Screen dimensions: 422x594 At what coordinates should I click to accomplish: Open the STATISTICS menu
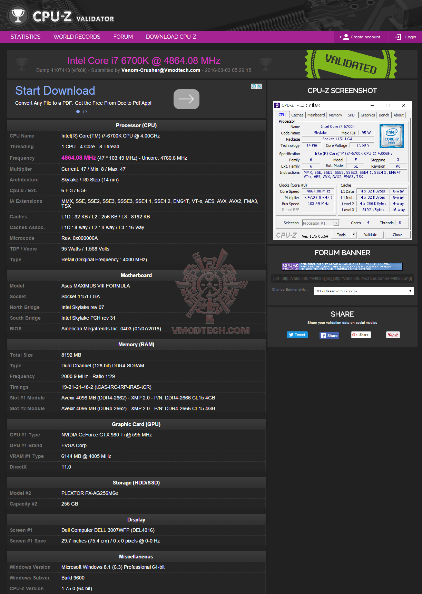click(26, 37)
